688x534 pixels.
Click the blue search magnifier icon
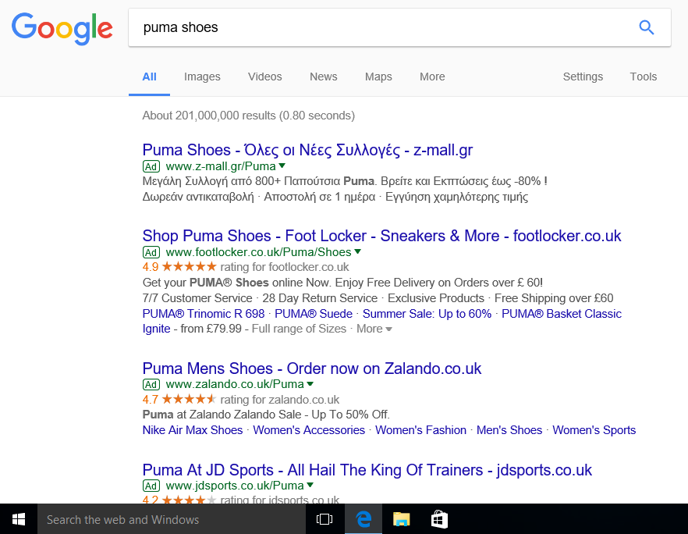647,27
